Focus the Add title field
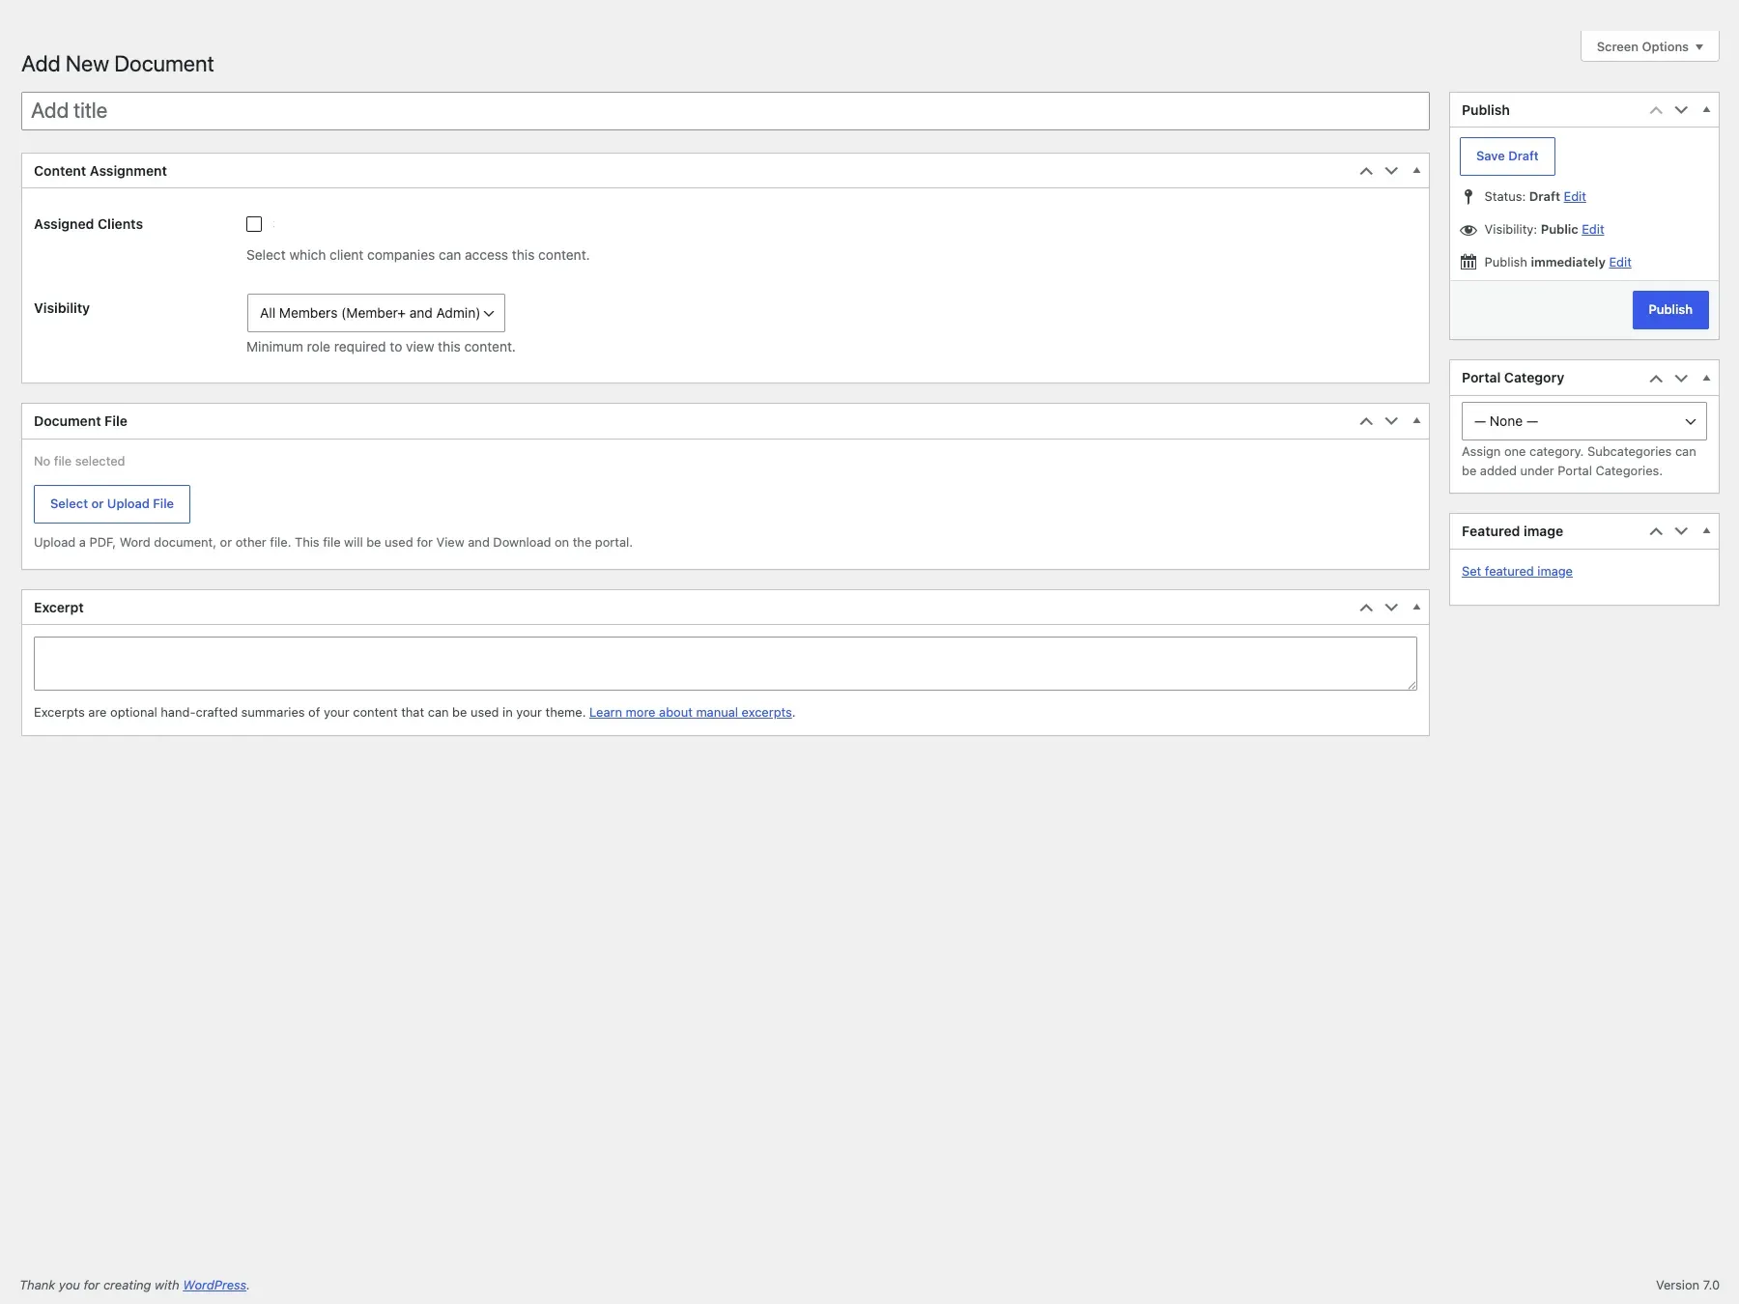The height and width of the screenshot is (1304, 1739). (726, 111)
